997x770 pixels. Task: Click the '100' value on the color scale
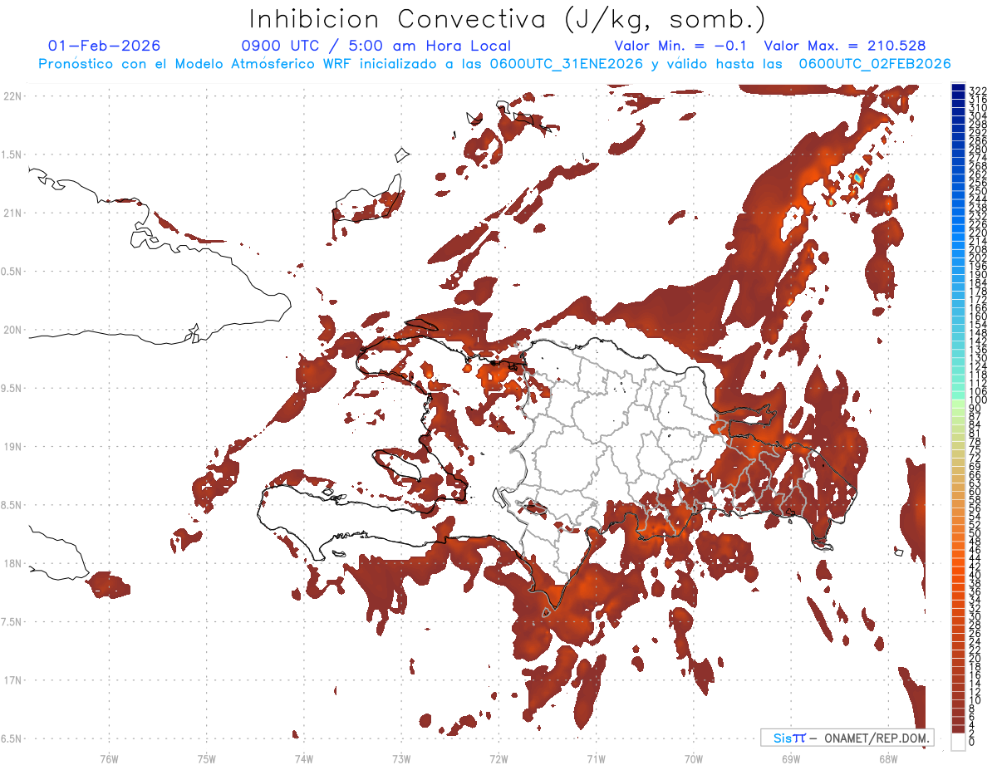(x=977, y=400)
